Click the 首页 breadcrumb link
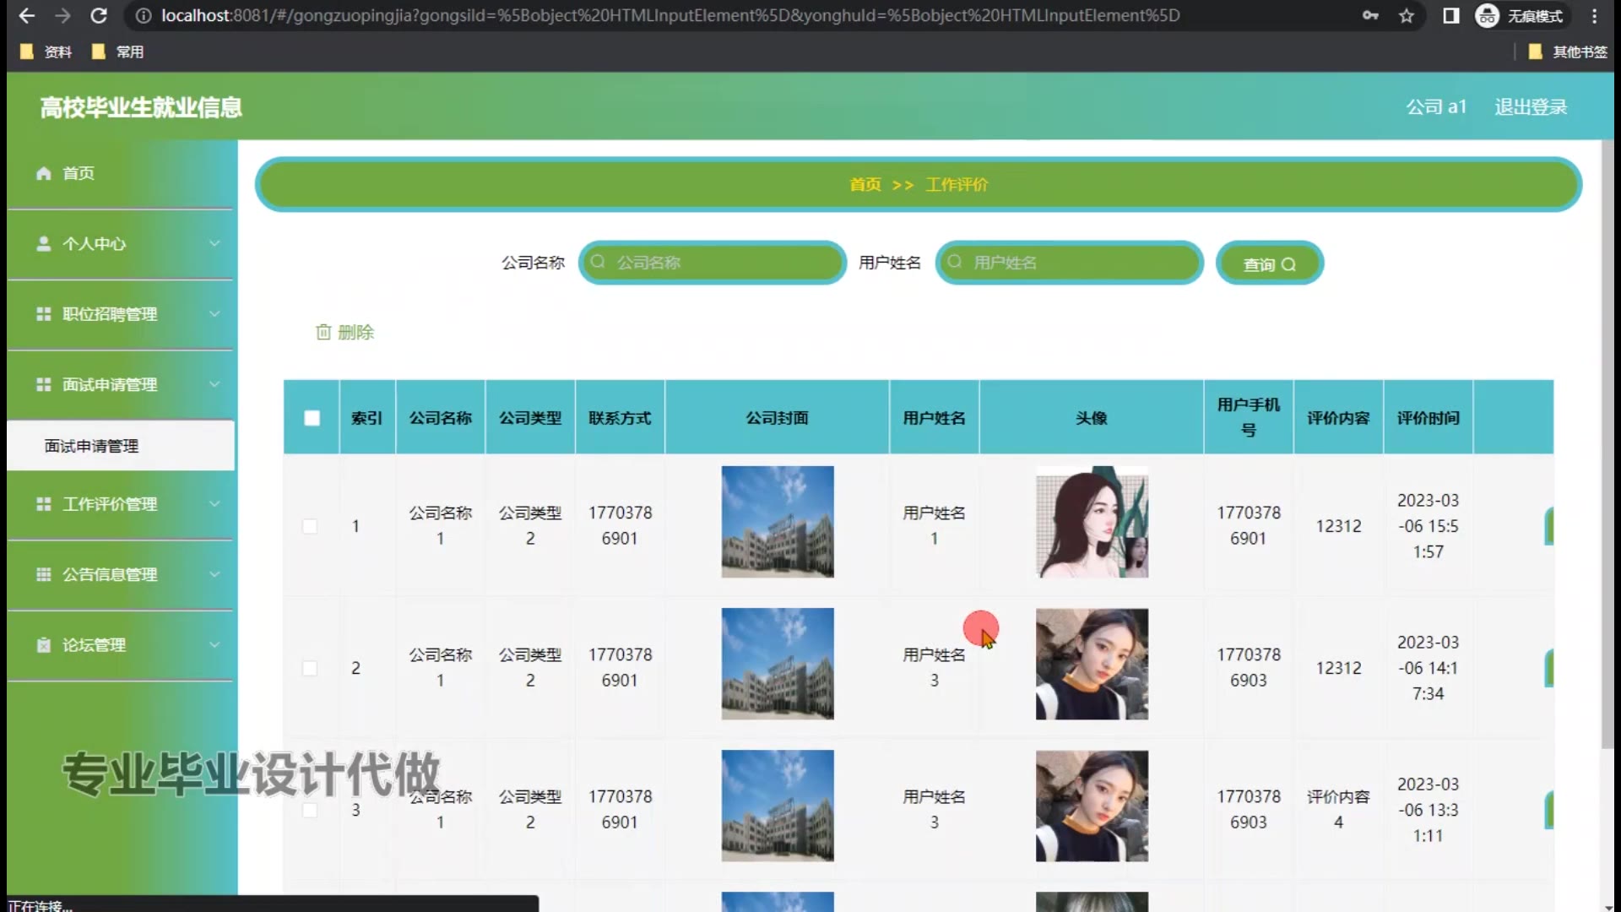The width and height of the screenshot is (1621, 912). tap(865, 184)
